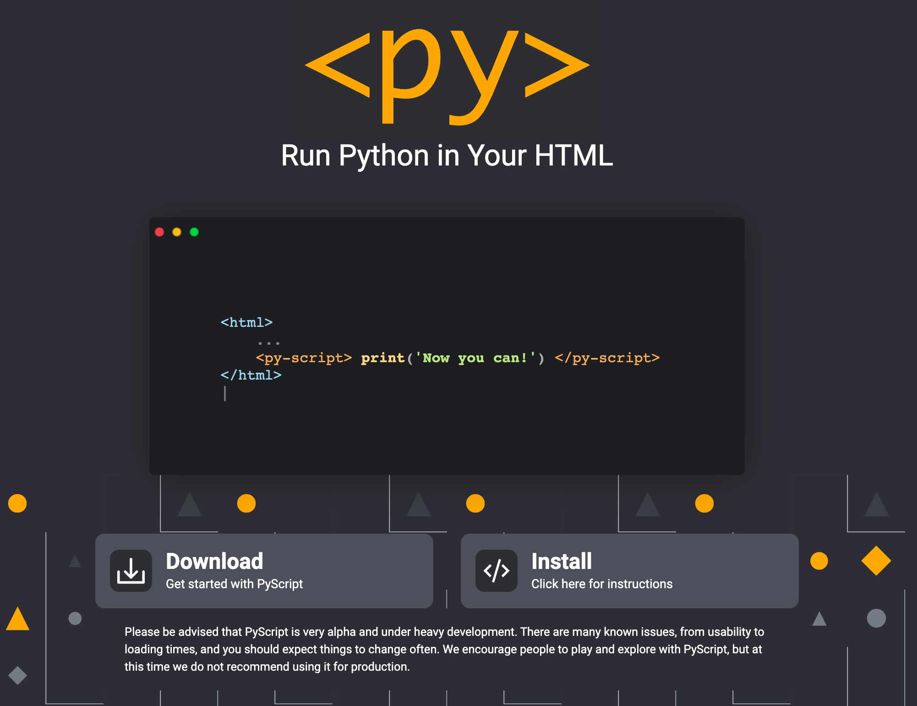This screenshot has height=706, width=917.
Task: Click the 'Run Python in Your HTML' heading
Action: coord(447,155)
